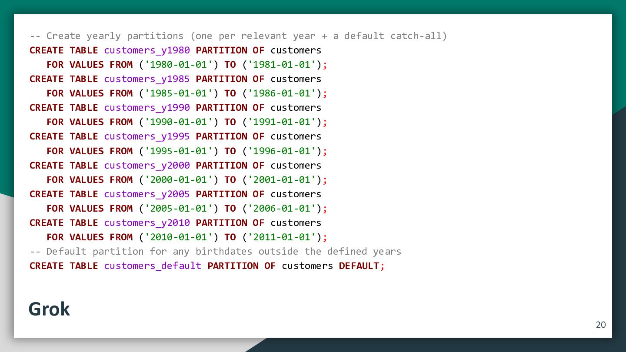The image size is (626, 352).
Task: Click the DEFAULT keyword in last statement
Action: pos(359,266)
